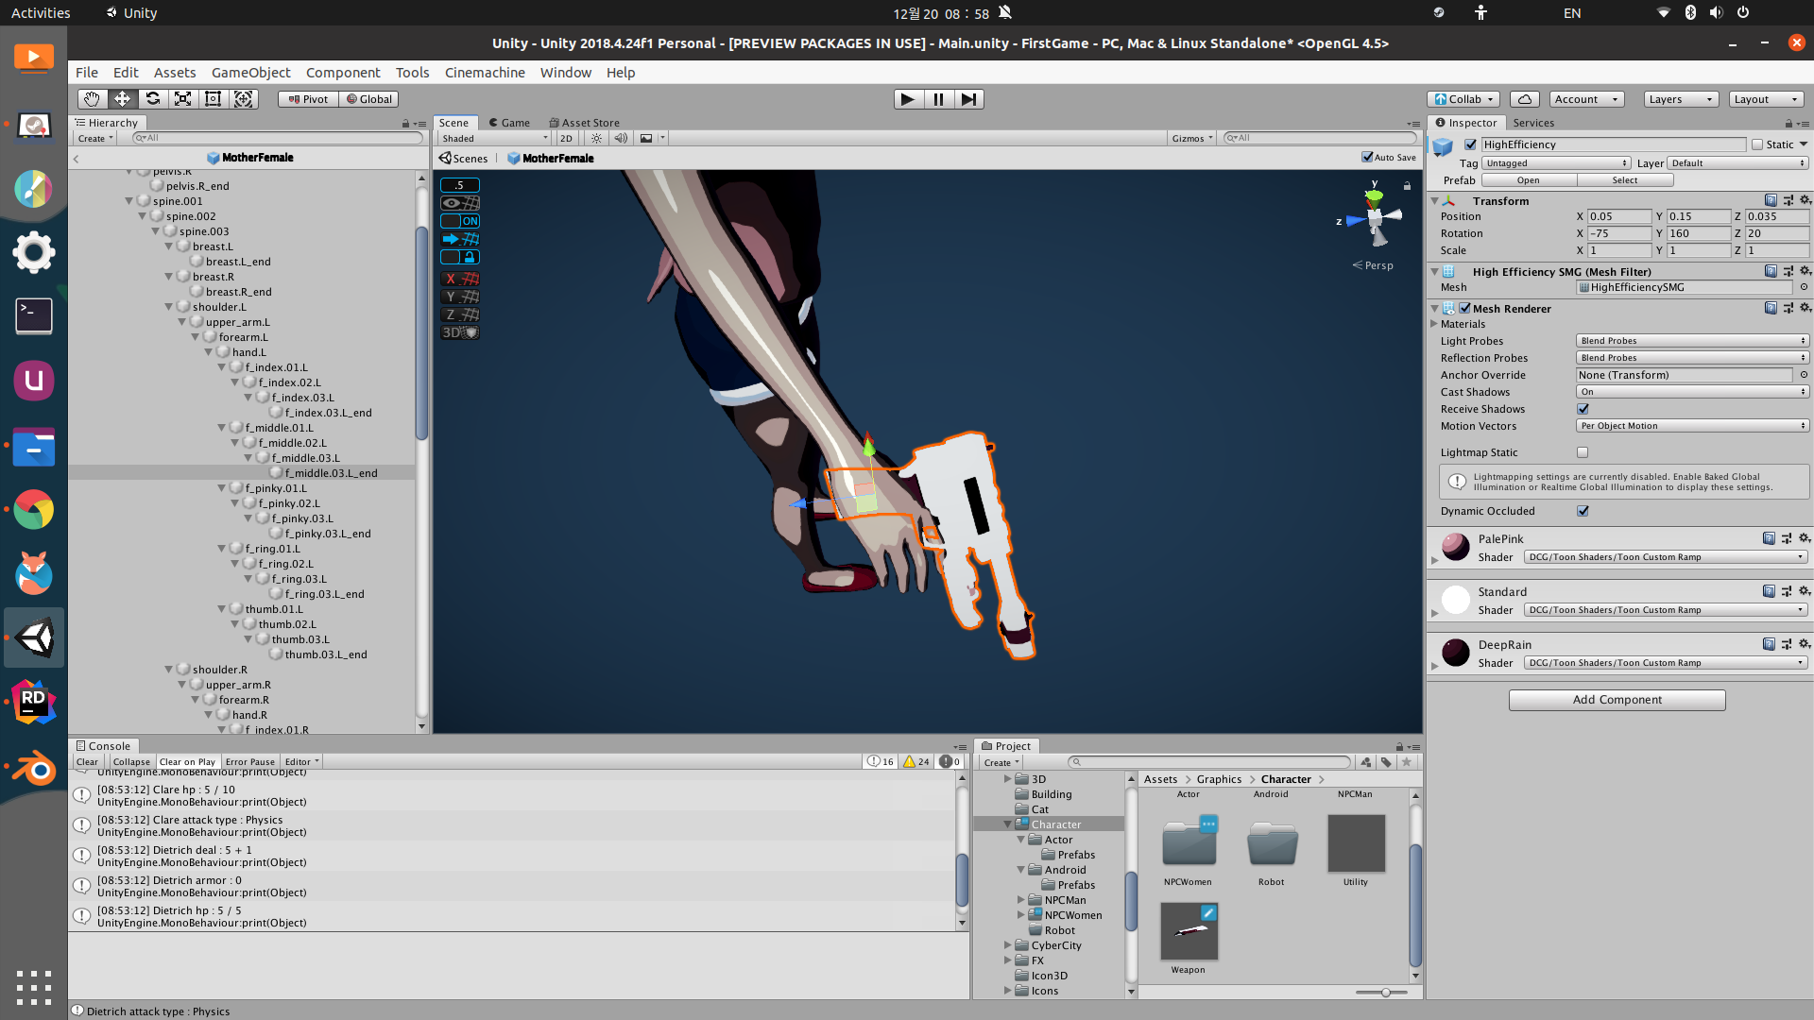
Task: Open Mesh Renderer help icon
Action: click(1771, 308)
